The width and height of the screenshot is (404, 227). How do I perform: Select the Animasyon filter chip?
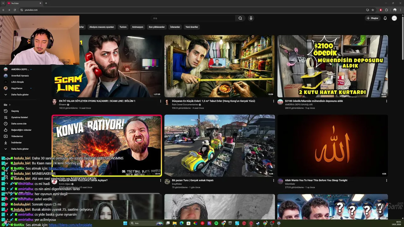(x=138, y=27)
